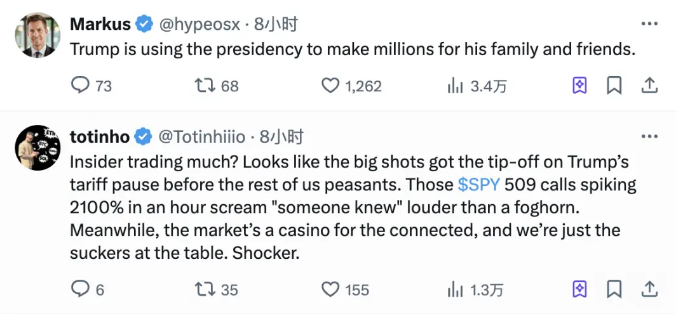Open the @hypeosx profile handle
This screenshot has width=676, height=314.
(198, 24)
